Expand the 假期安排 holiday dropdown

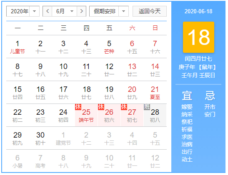[109, 11]
